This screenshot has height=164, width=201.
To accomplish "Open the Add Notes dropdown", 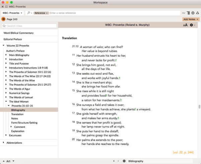I will point(191,19).
